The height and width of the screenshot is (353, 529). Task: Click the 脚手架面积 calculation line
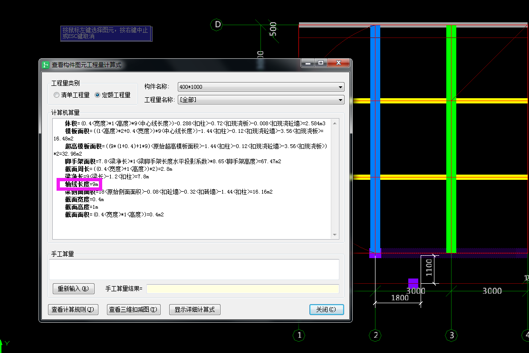(x=173, y=162)
